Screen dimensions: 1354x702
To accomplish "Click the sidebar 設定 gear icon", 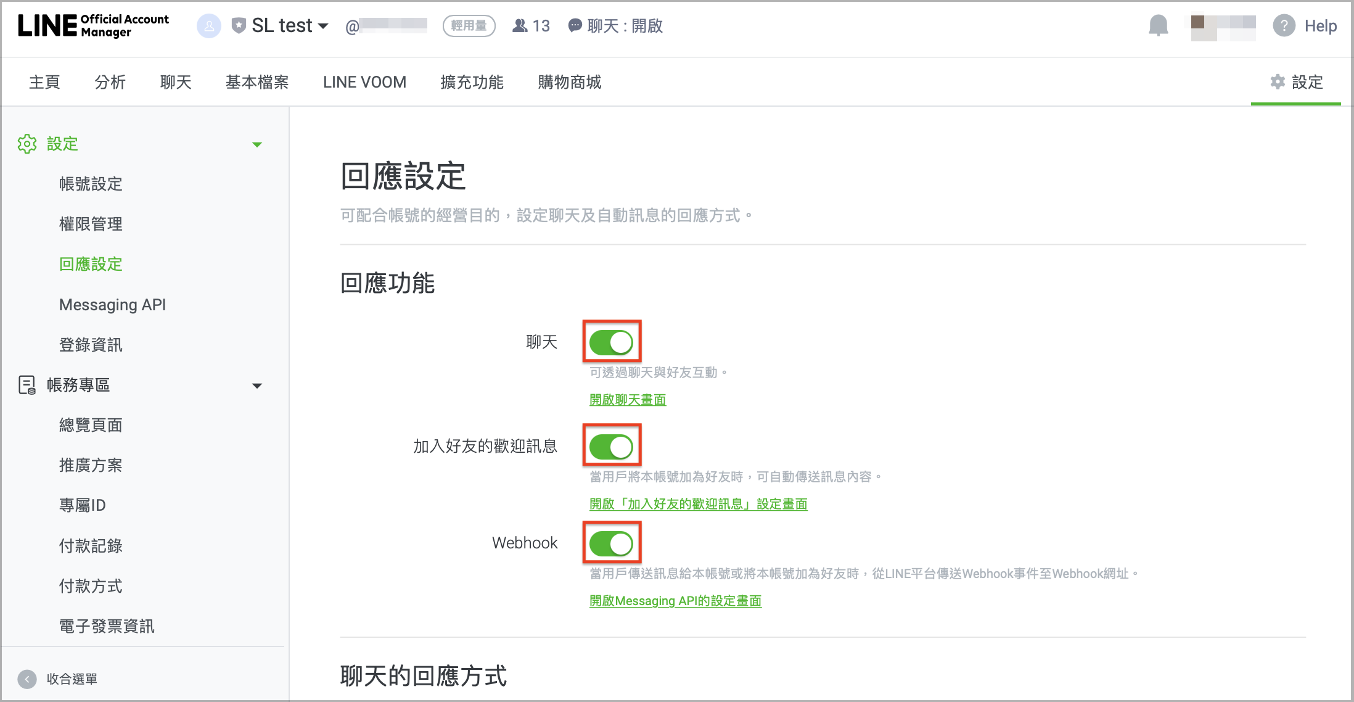I will (x=27, y=144).
